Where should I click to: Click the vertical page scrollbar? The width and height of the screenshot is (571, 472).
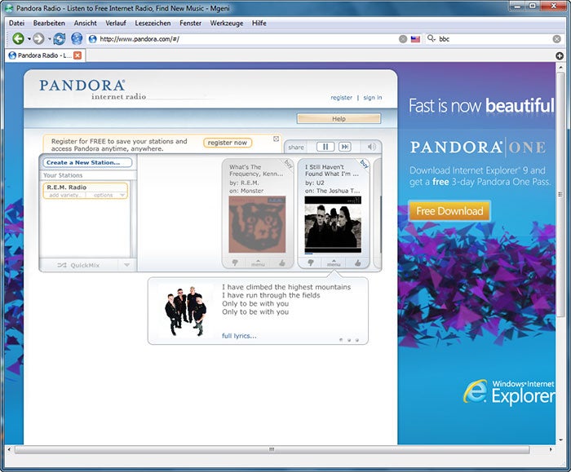tap(560, 195)
